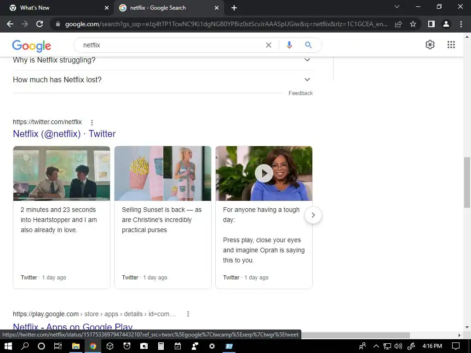This screenshot has width=471, height=353.
Task: Close the netflix Google Search tab
Action: tap(217, 8)
